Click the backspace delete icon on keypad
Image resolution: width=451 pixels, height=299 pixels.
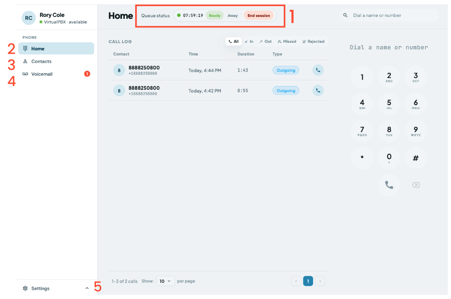coord(416,185)
